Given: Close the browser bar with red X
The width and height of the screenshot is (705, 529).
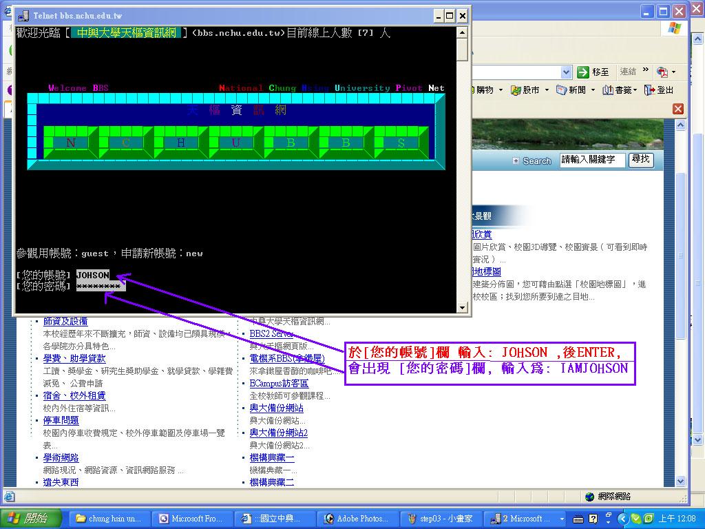Looking at the screenshot, I should point(678,109).
